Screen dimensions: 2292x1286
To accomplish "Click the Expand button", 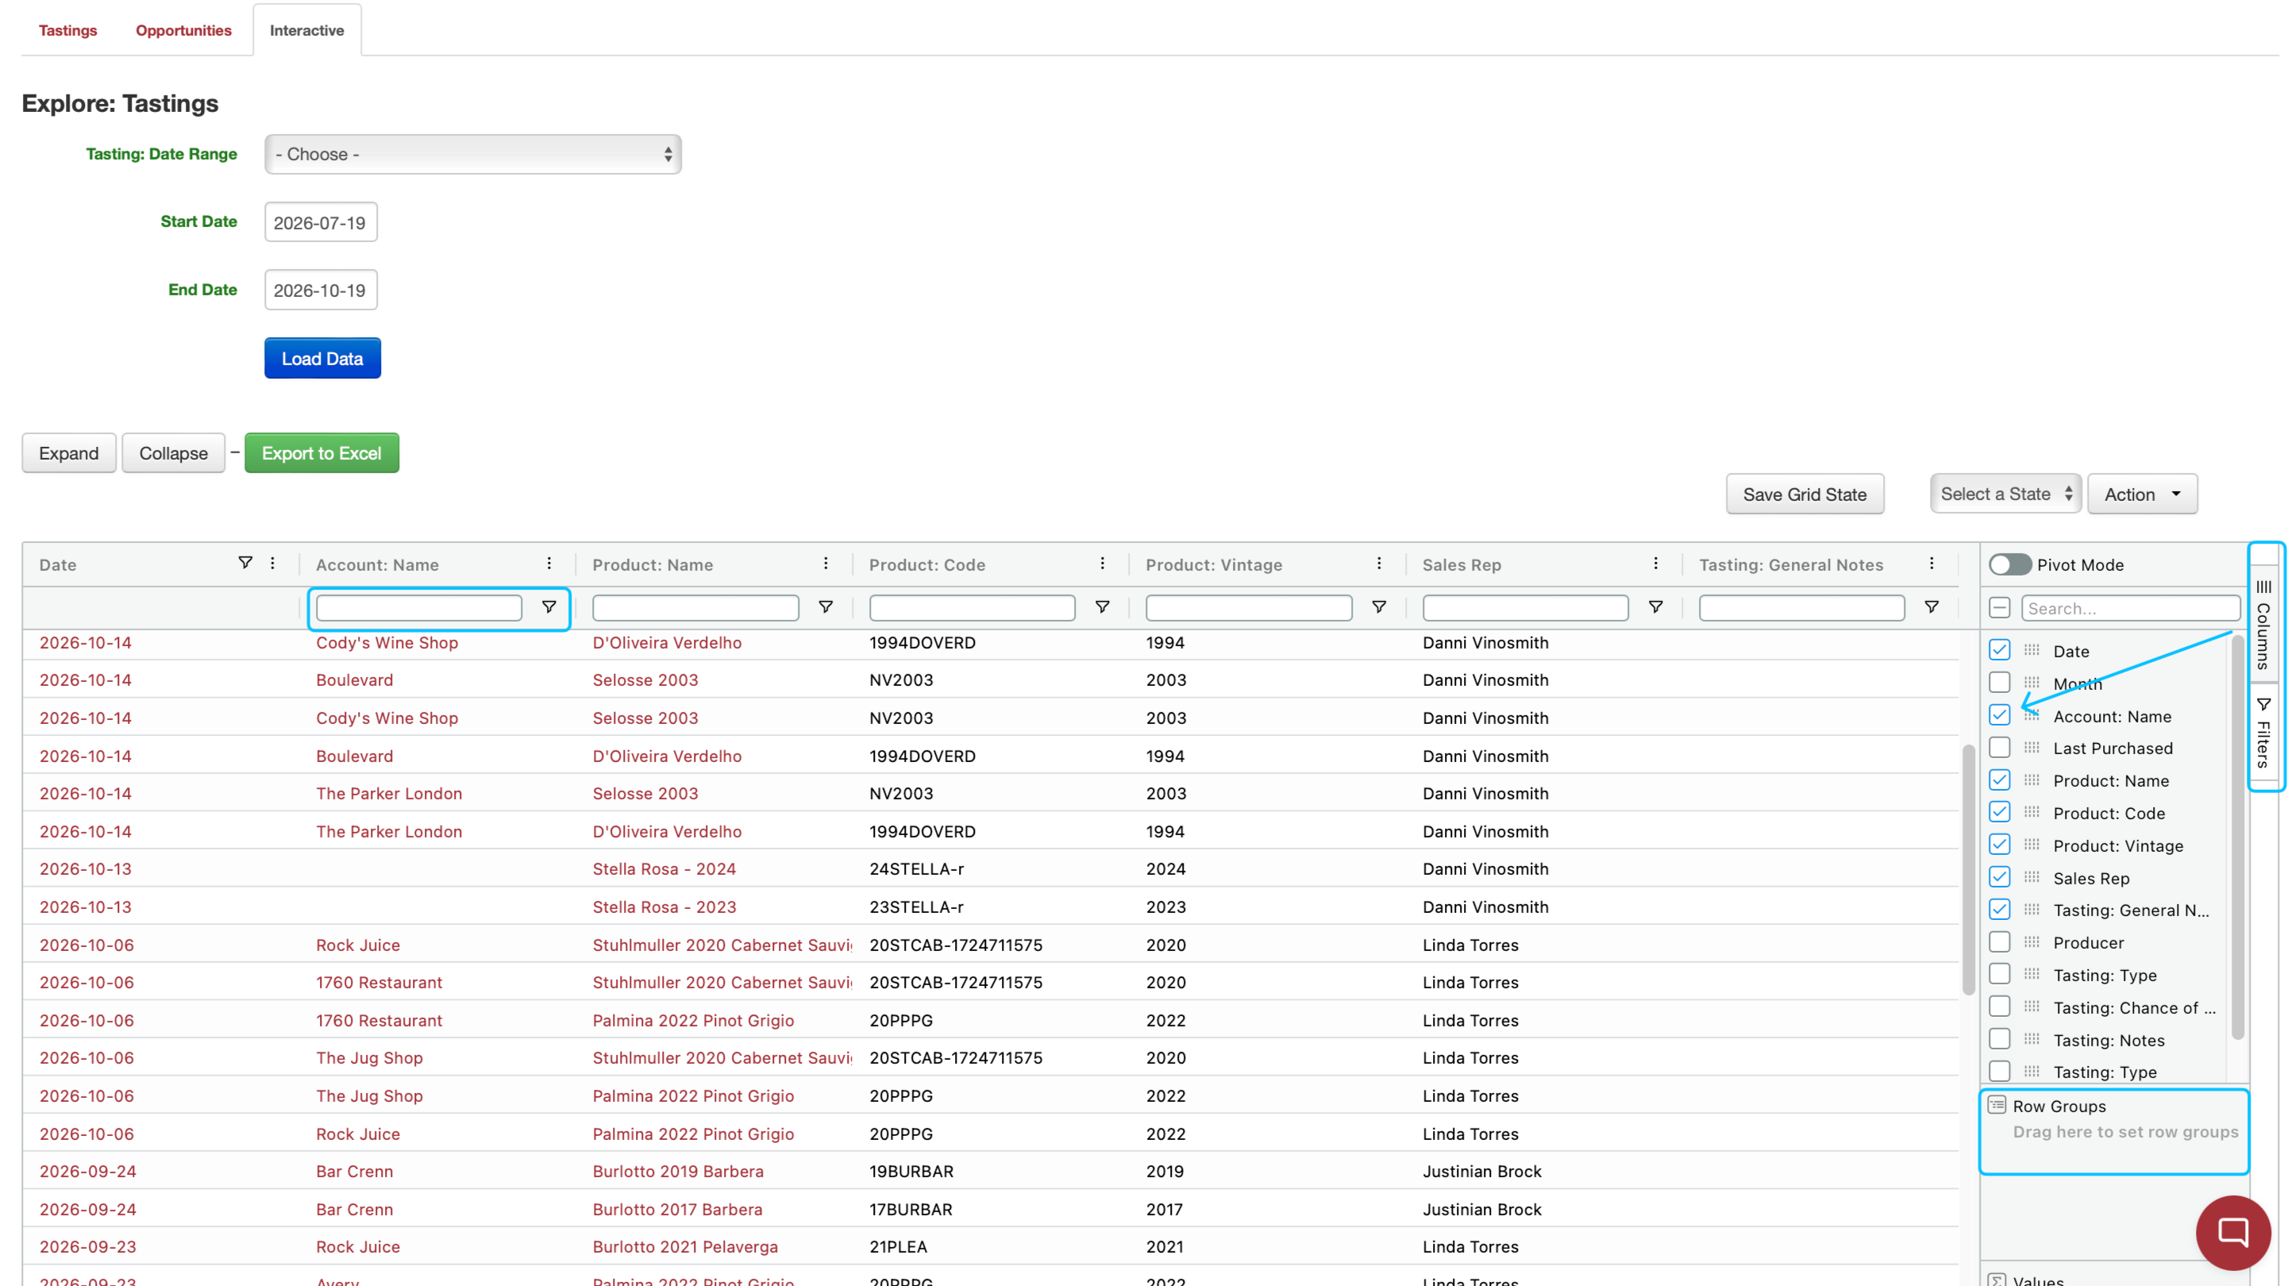I will pyautogui.click(x=68, y=453).
